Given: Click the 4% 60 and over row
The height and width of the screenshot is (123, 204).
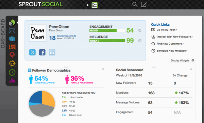Looking at the screenshot, I should (x=72, y=115).
